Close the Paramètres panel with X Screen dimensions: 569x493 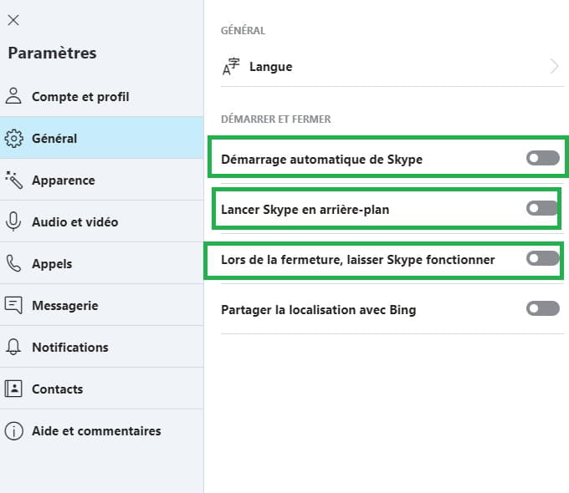point(13,20)
